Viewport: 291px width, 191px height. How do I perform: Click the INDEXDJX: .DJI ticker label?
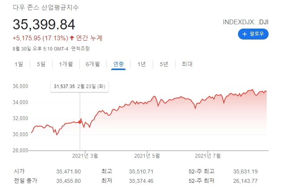[x=245, y=22]
